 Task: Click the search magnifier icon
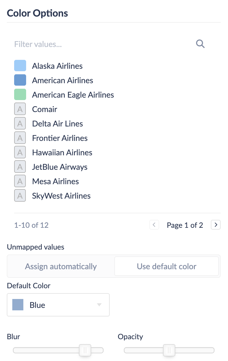click(x=200, y=44)
